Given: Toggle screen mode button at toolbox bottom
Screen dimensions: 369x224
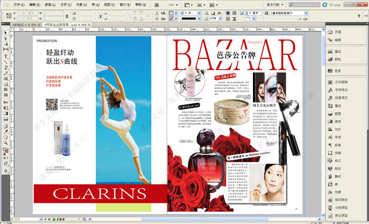Looking at the screenshot, I should coord(6,171).
